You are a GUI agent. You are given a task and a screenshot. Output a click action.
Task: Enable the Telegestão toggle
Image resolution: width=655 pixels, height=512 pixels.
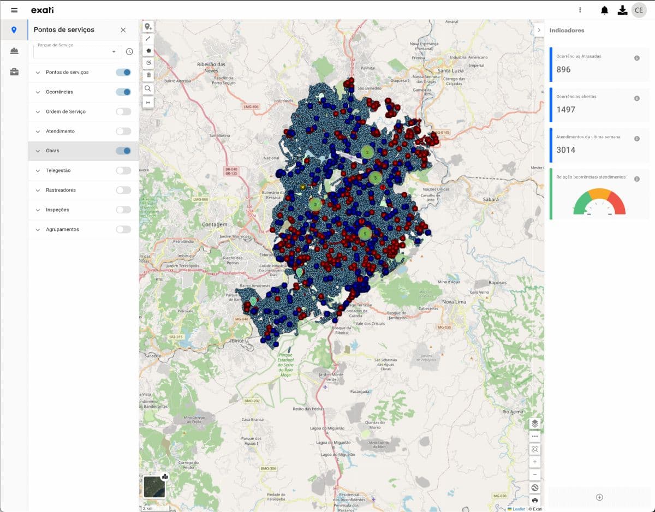[x=123, y=171]
